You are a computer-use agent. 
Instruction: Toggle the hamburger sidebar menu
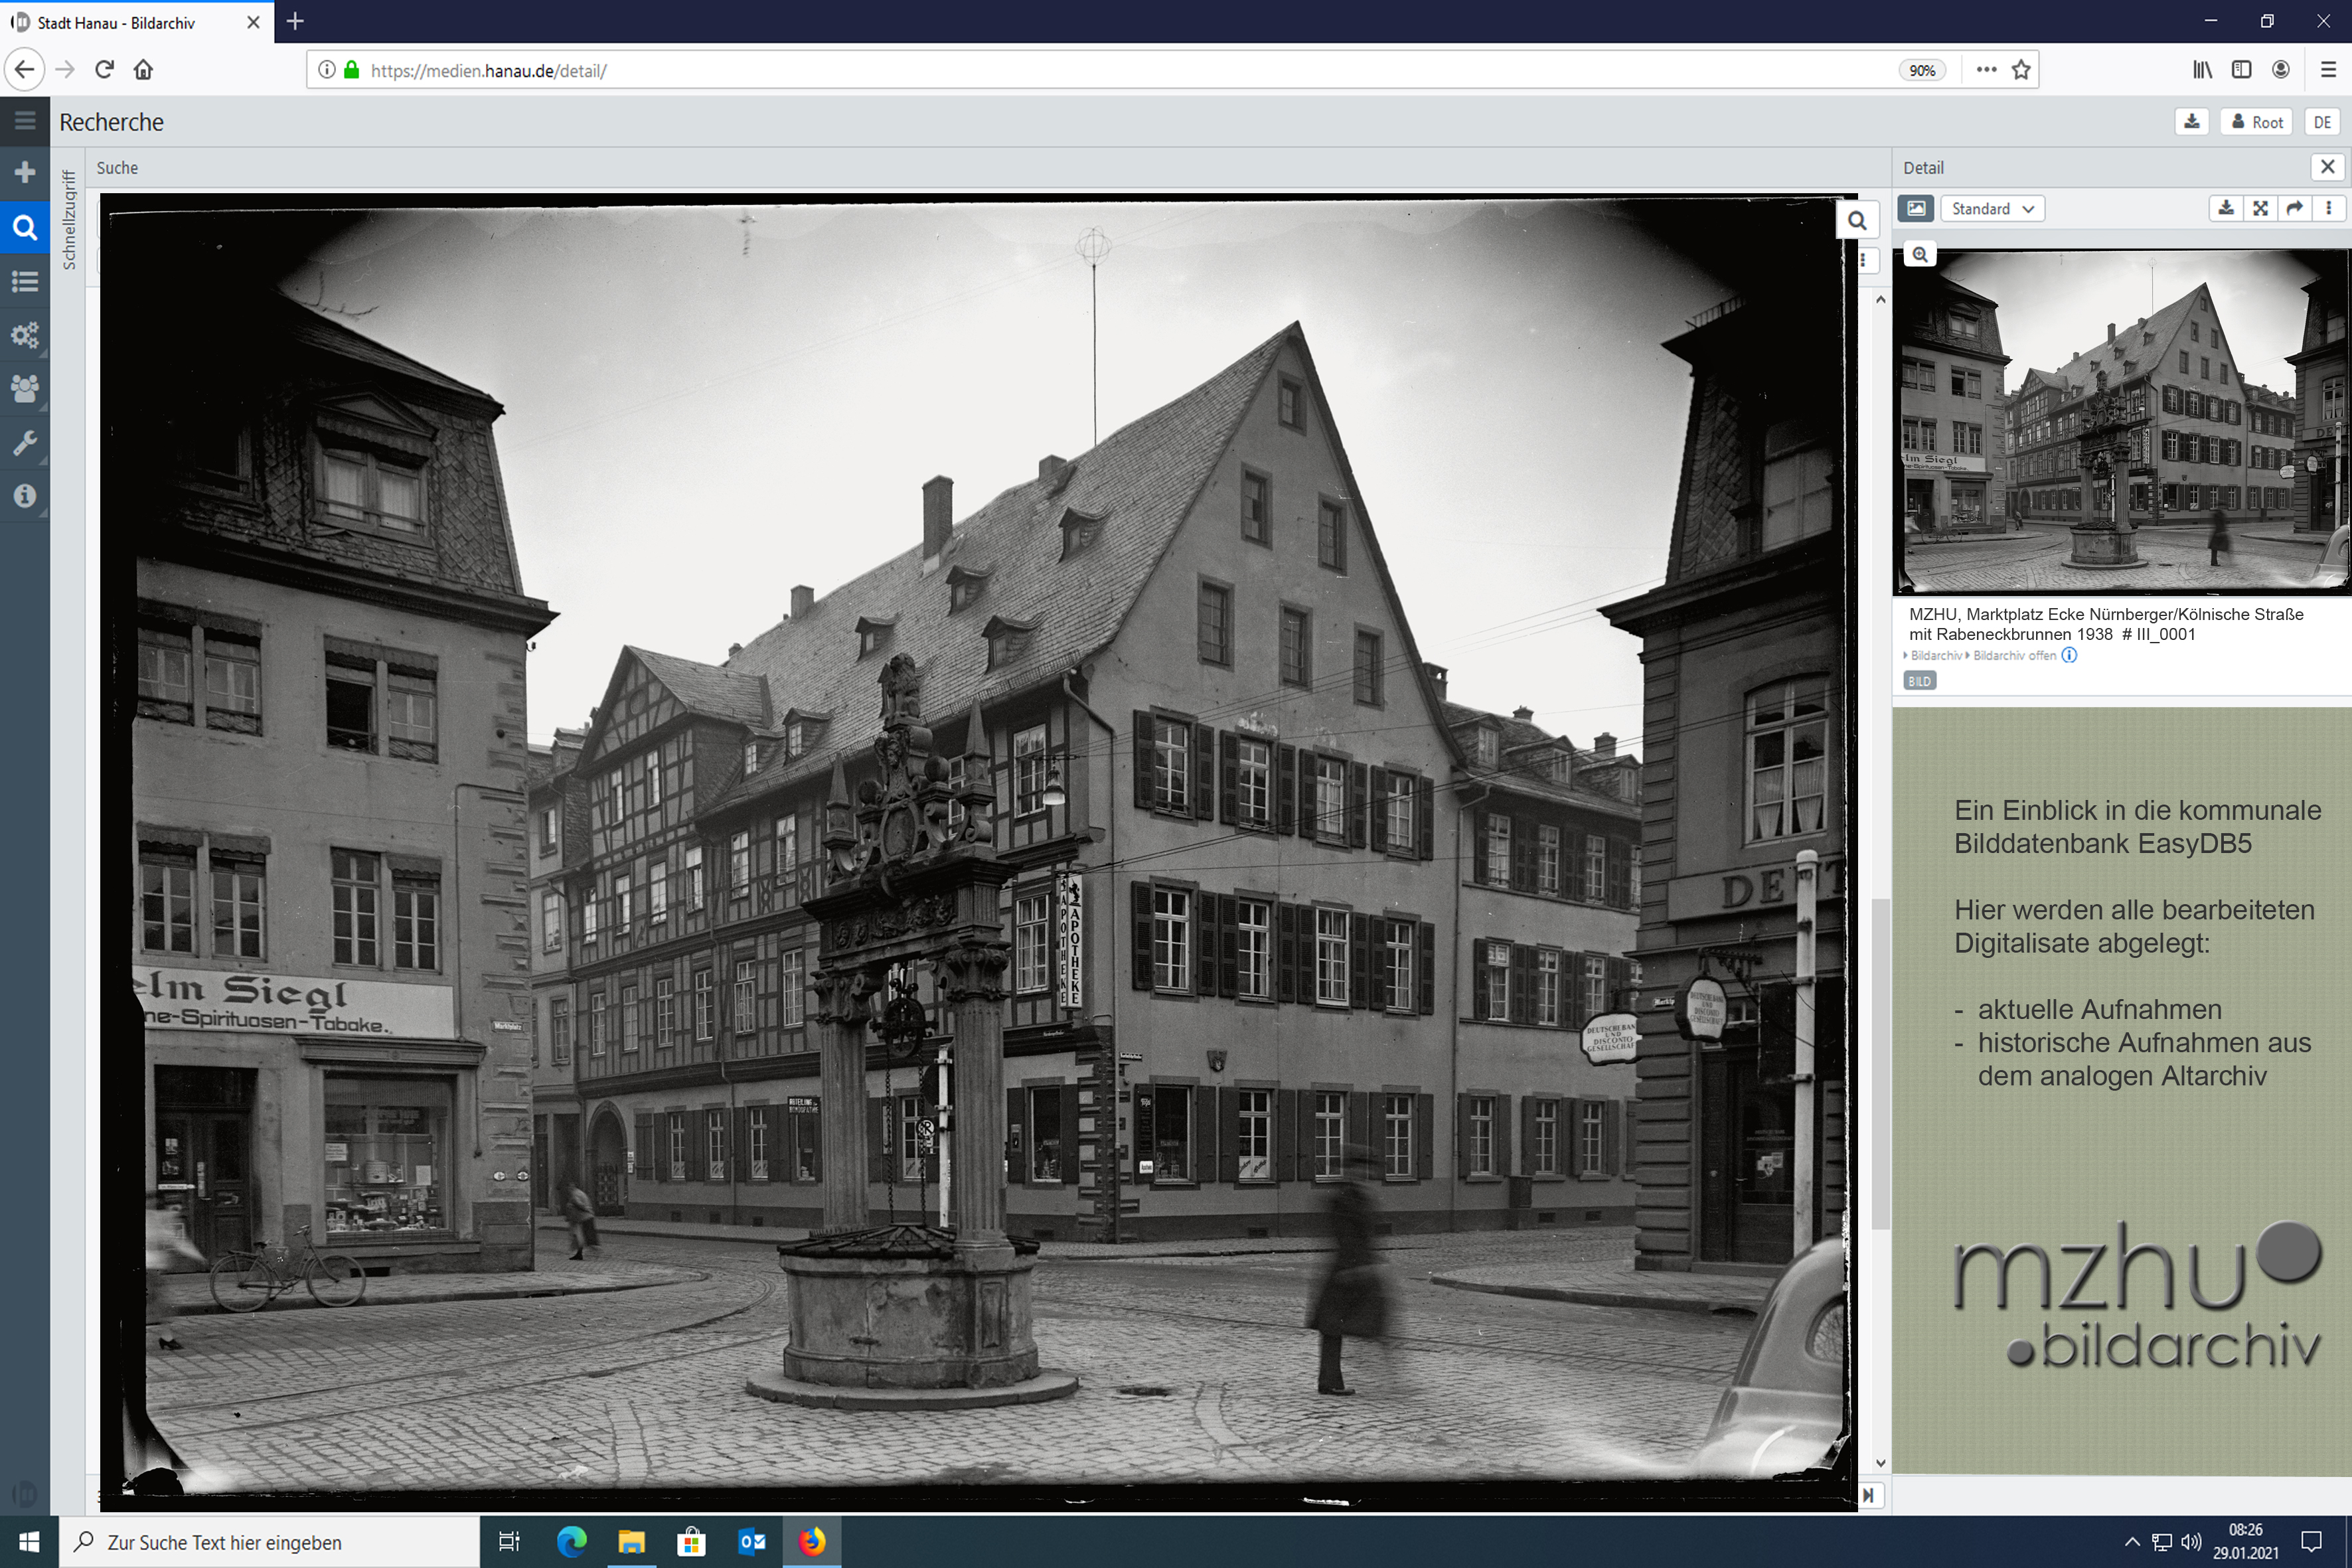click(25, 121)
